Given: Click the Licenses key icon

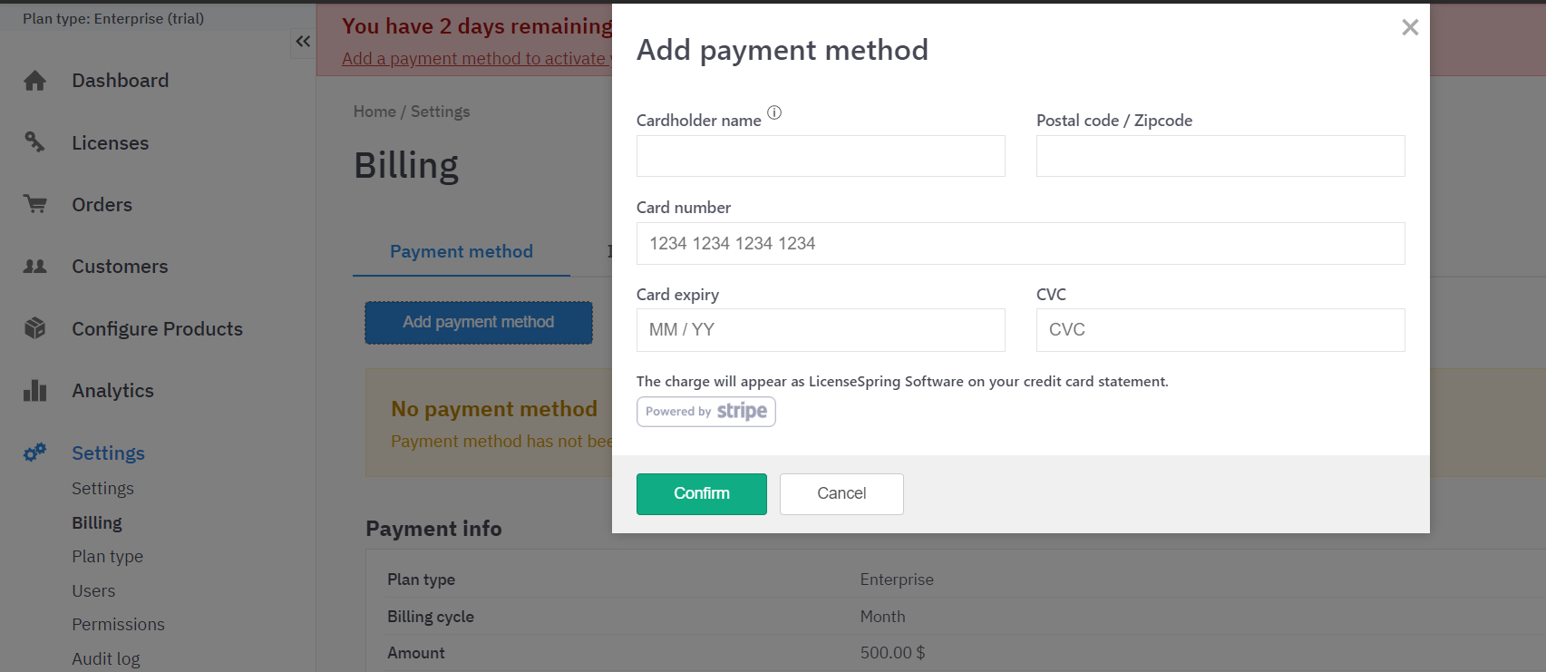Looking at the screenshot, I should 34,141.
